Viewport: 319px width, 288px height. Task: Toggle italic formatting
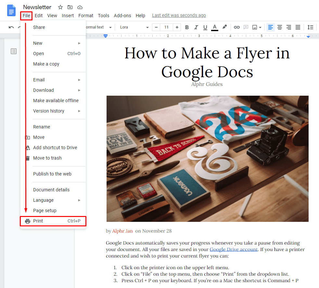[196, 27]
